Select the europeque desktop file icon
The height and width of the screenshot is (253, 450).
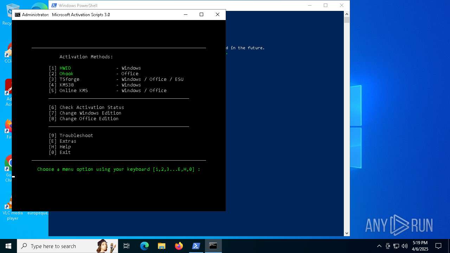point(38,213)
